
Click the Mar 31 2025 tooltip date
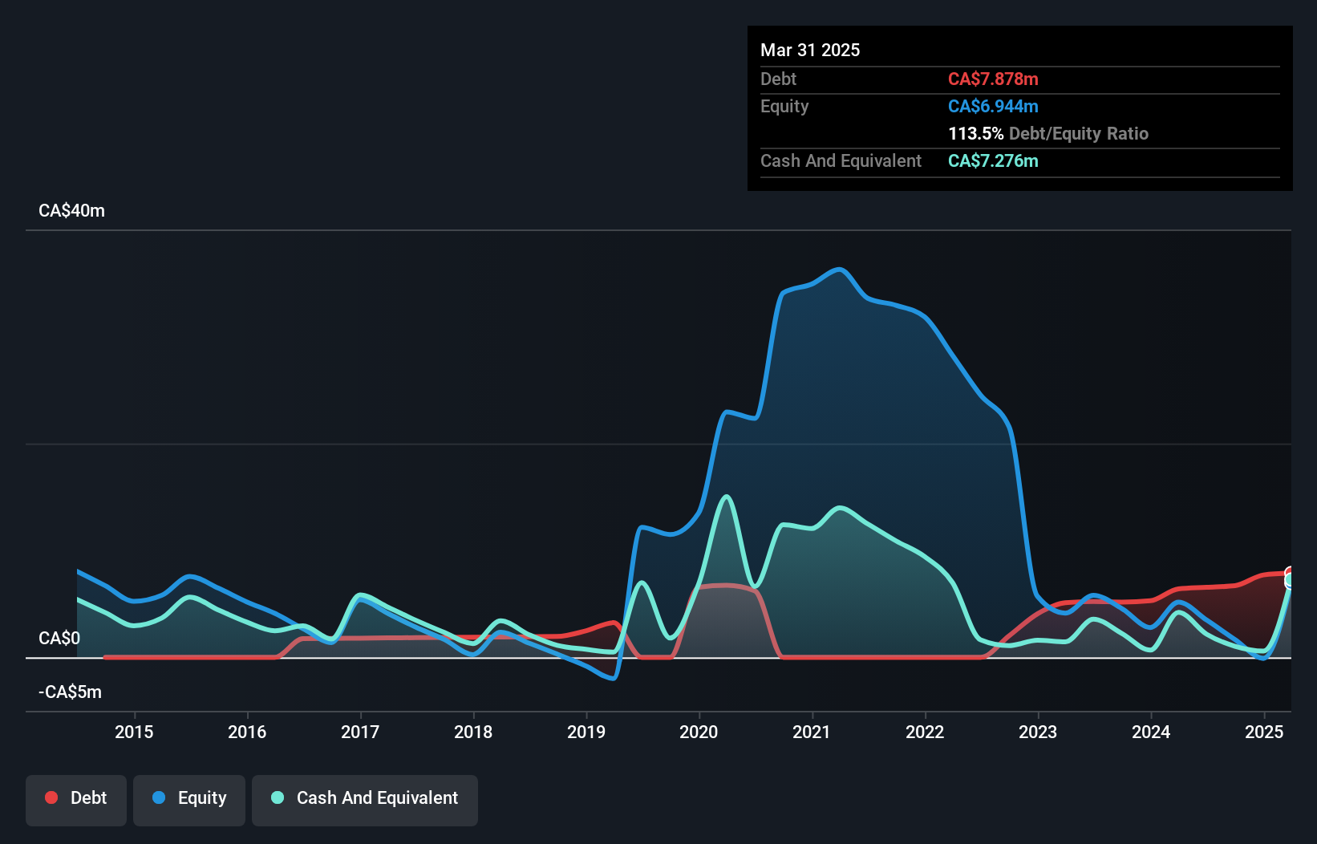pos(810,50)
